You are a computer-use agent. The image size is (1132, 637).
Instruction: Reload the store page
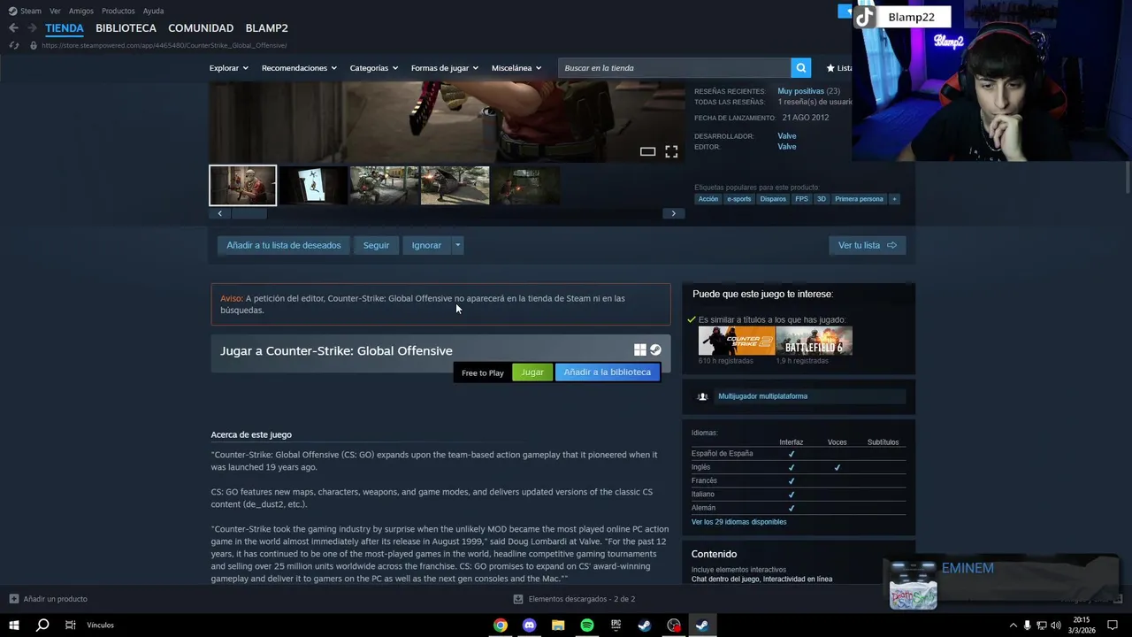click(x=13, y=45)
